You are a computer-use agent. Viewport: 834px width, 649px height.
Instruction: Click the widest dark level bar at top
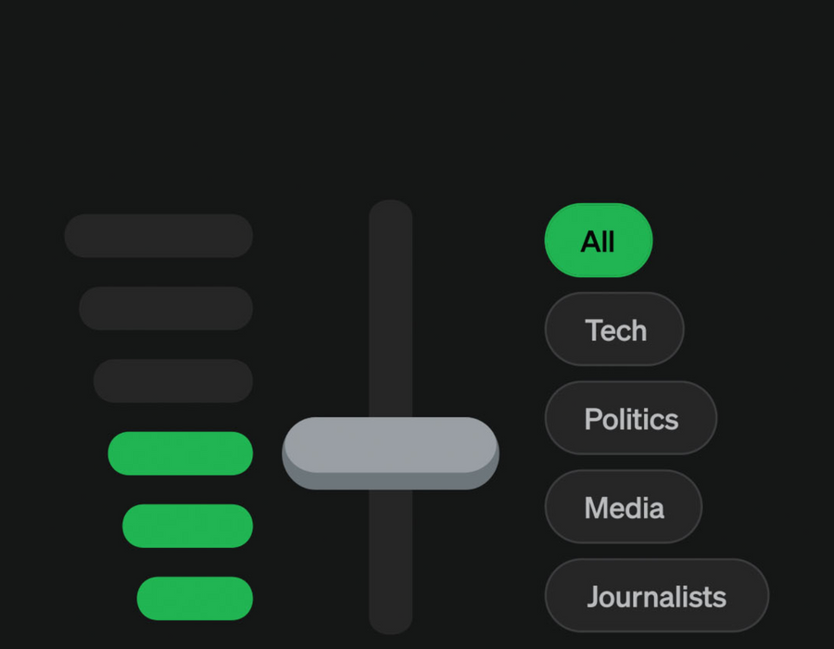[158, 235]
